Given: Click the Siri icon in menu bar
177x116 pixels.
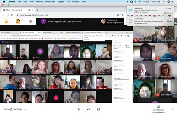Looking at the screenshot, I should [x=168, y=2].
